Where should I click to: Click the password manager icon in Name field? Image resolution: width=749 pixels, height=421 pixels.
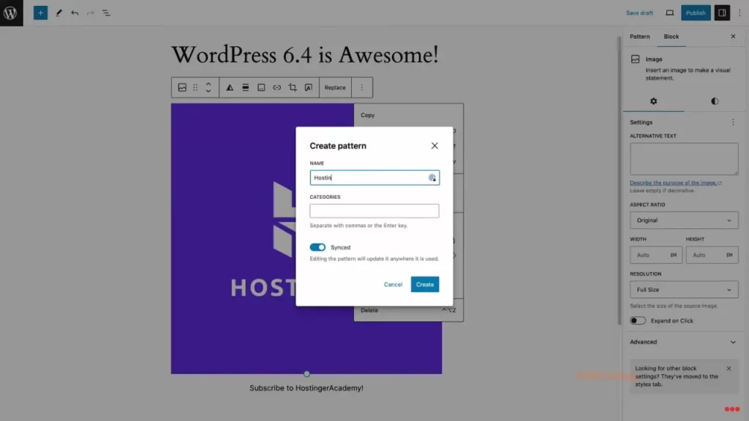tap(432, 178)
